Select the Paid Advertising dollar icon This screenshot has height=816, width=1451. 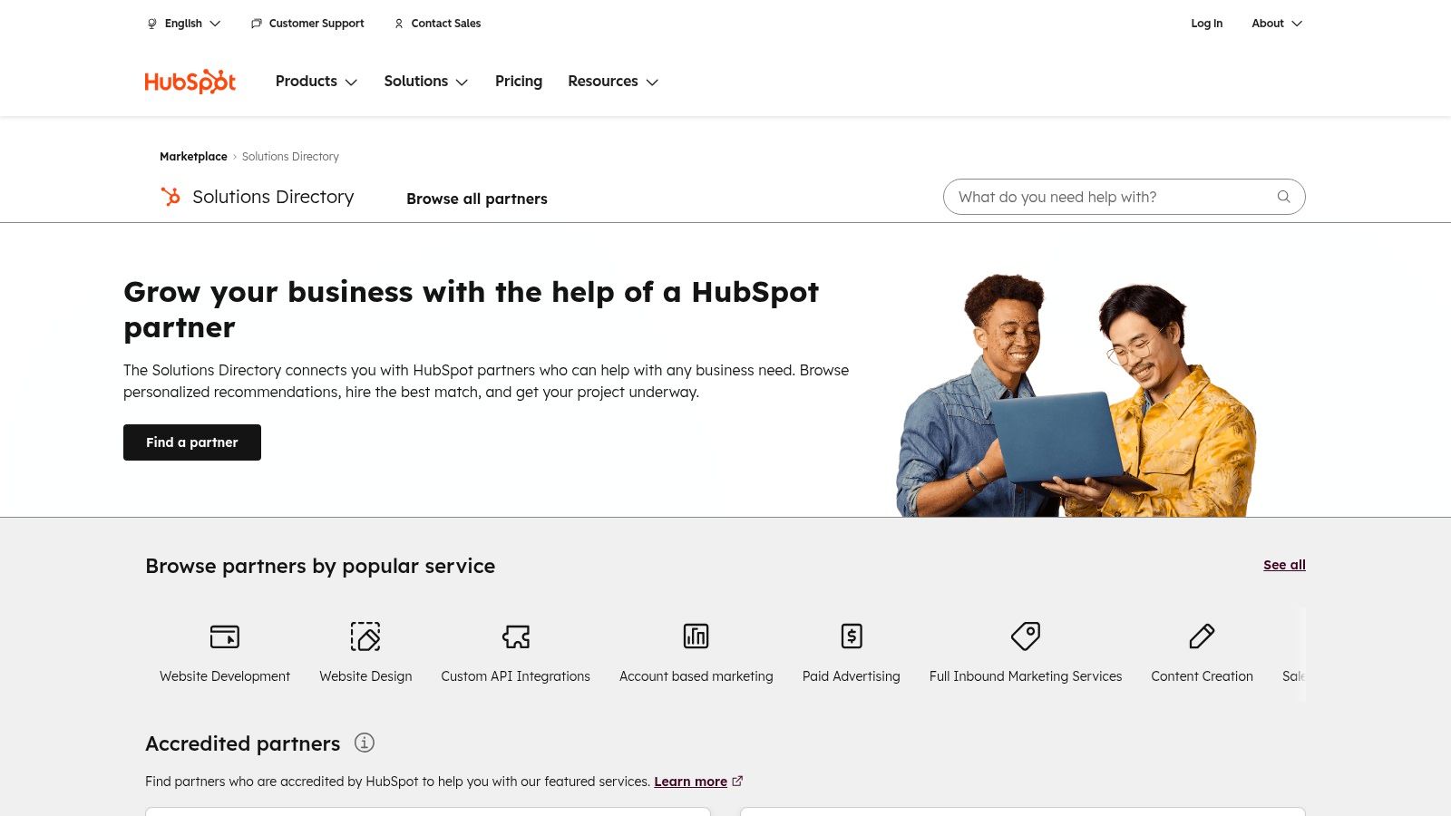coord(851,636)
